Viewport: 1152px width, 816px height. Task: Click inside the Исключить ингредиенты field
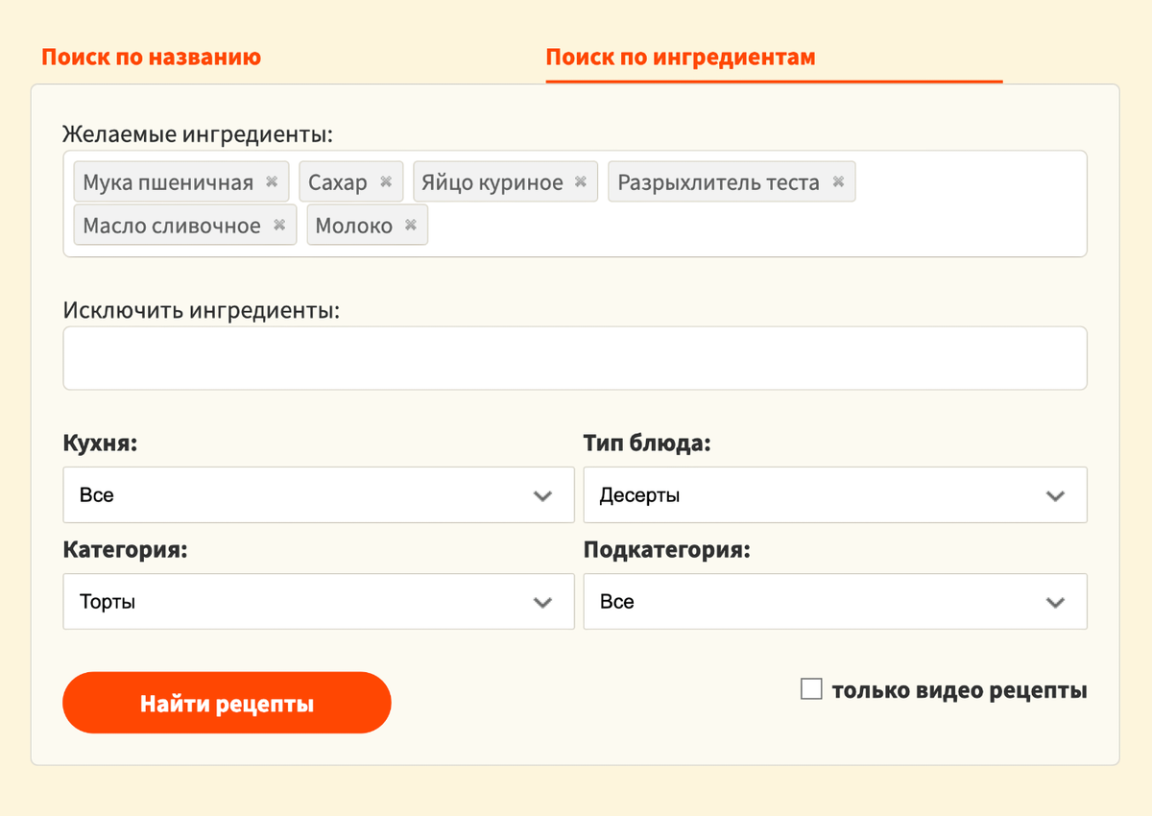coord(574,358)
